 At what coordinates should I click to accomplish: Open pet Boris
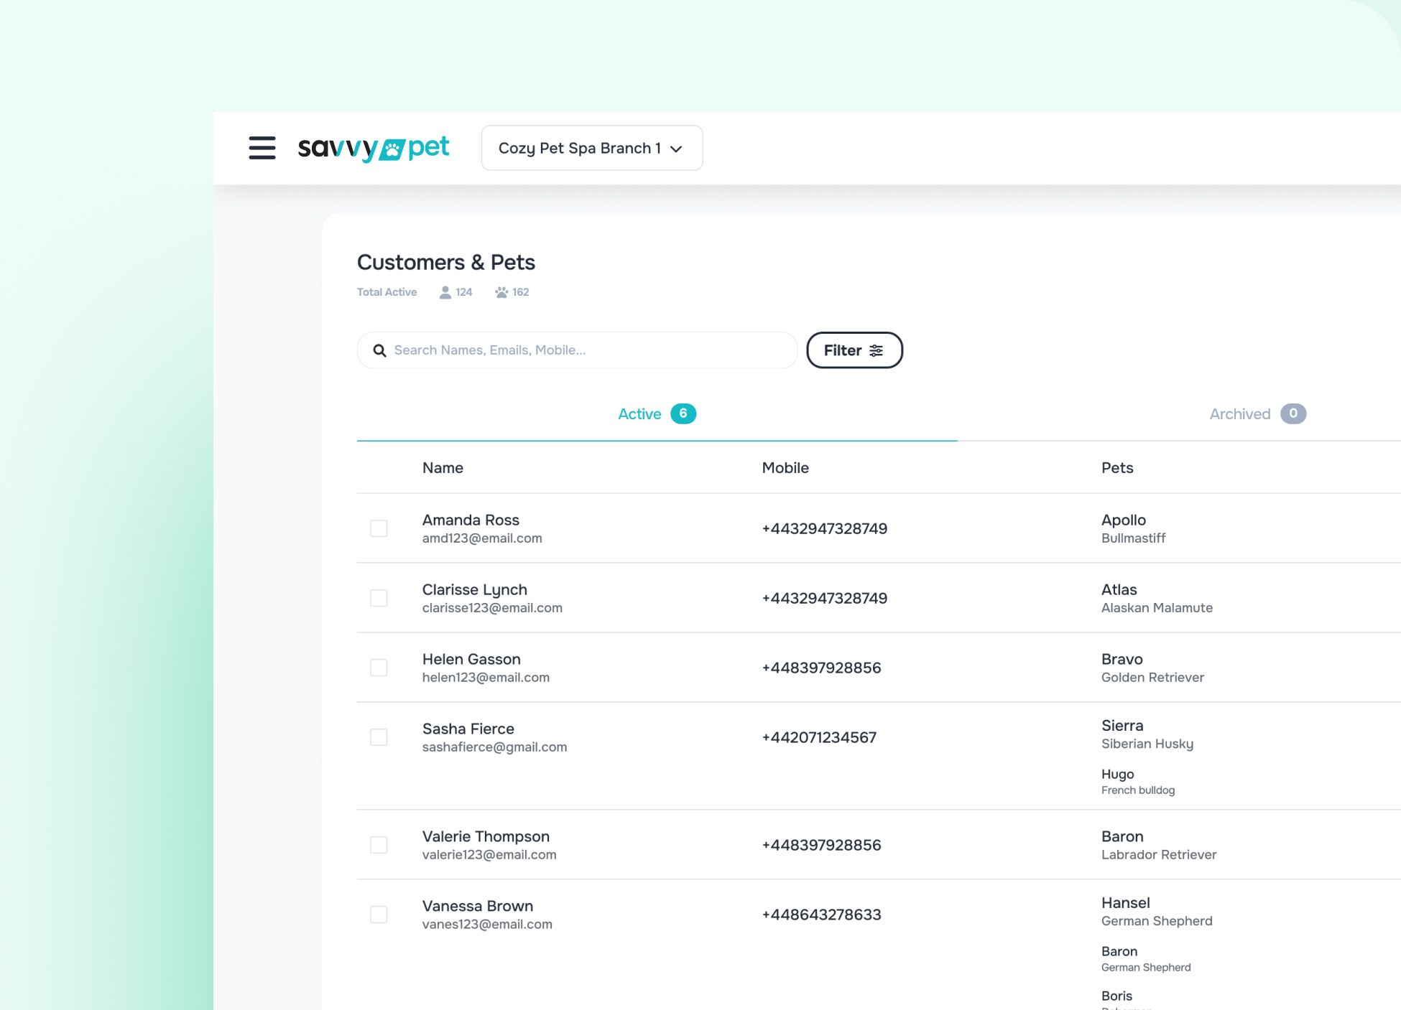1116,996
